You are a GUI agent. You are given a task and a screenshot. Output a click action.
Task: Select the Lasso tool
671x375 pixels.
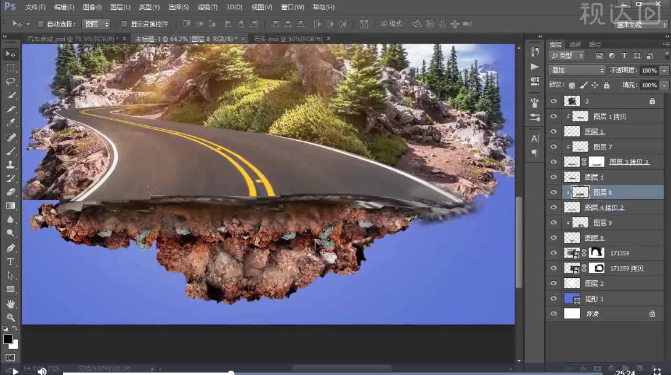(x=10, y=81)
